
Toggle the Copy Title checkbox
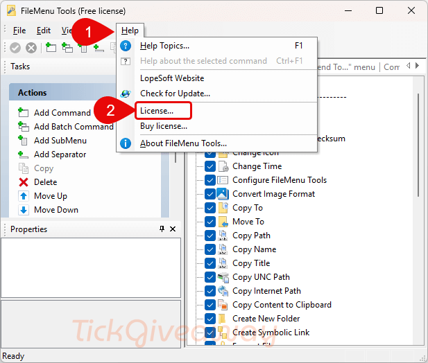(x=210, y=263)
